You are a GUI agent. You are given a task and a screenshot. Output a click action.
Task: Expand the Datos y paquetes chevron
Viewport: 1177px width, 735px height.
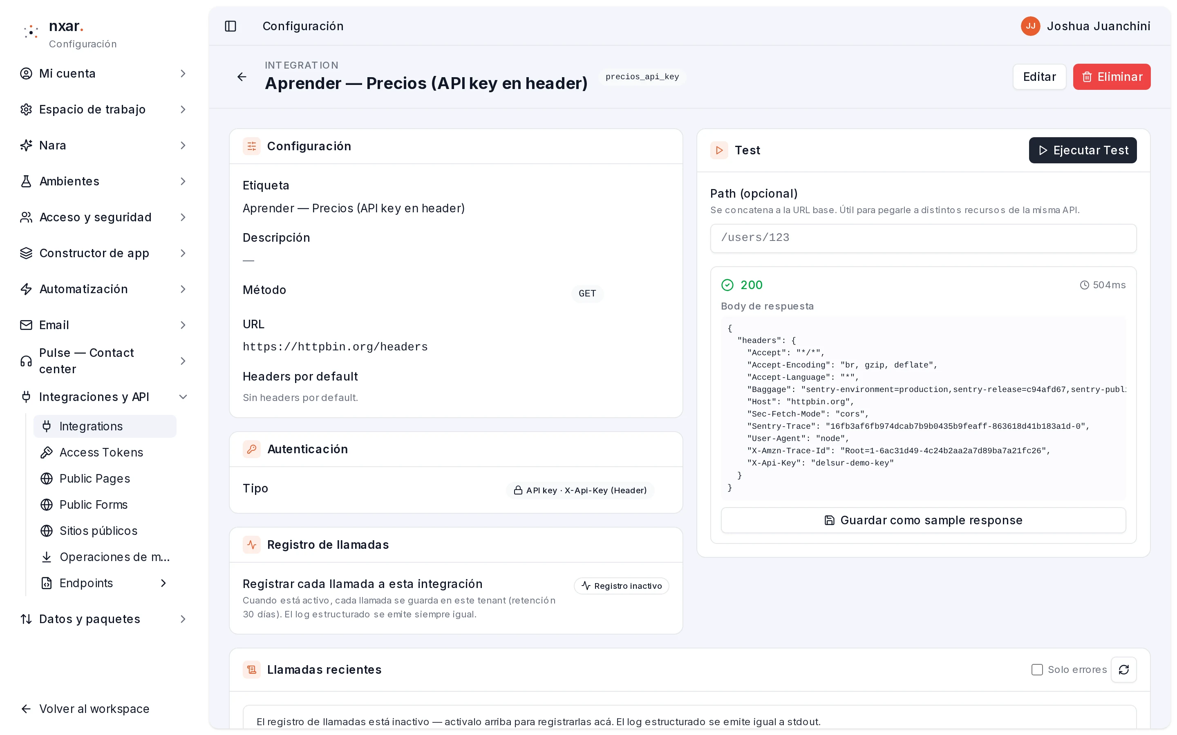(x=183, y=619)
